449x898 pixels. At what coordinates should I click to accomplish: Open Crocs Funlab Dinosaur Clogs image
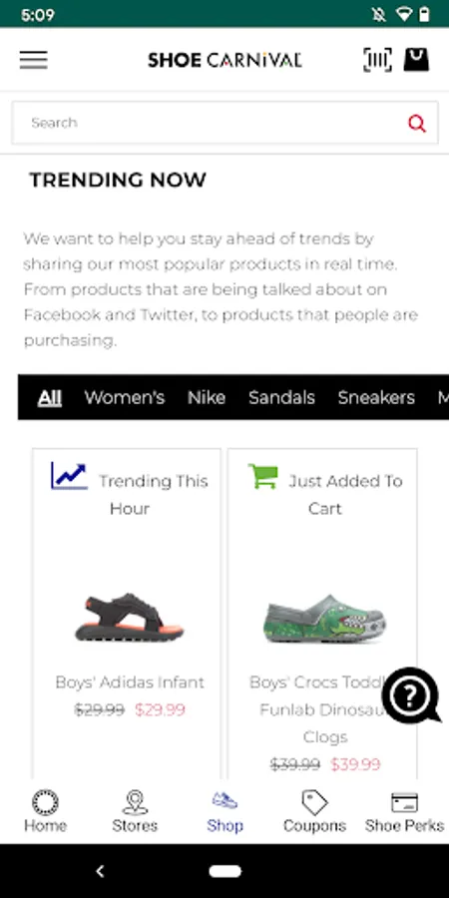click(x=324, y=619)
